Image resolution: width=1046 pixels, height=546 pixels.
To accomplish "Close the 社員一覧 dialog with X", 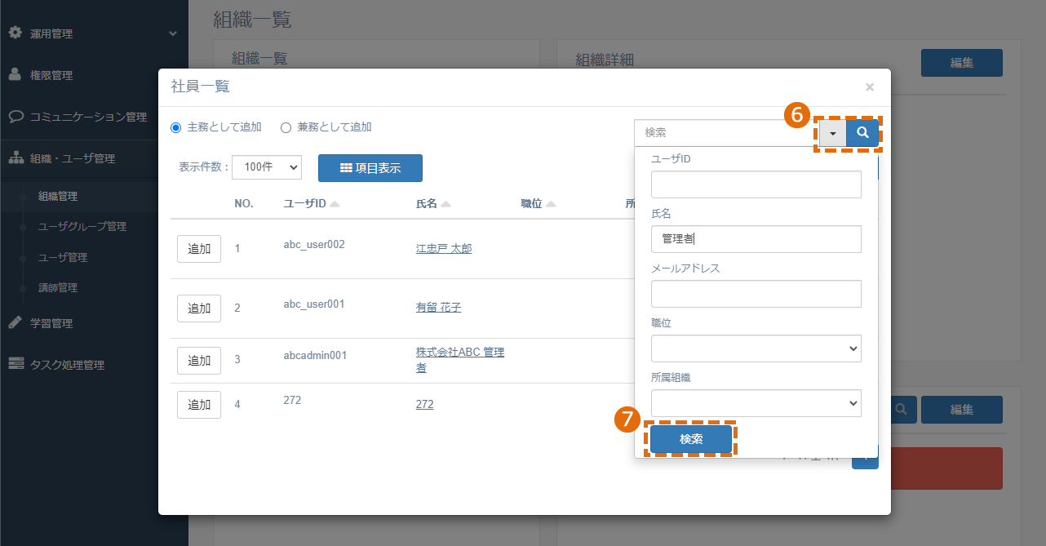I will tap(870, 87).
